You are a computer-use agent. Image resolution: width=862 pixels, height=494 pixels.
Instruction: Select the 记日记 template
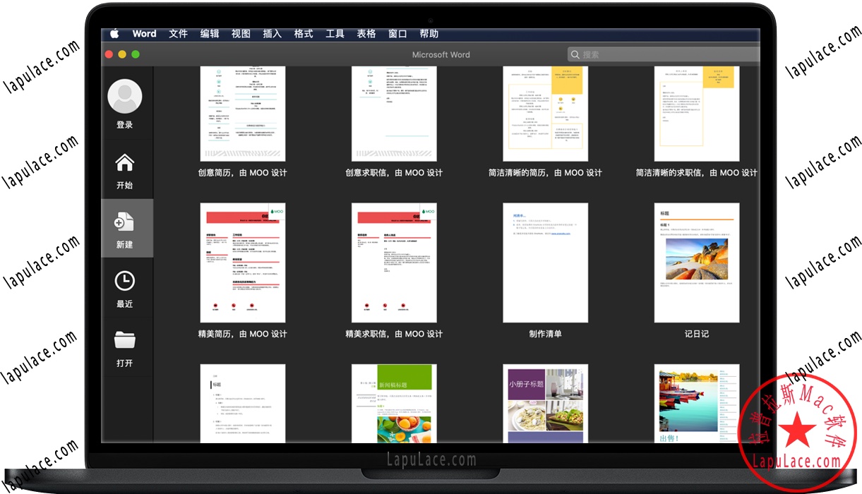(x=697, y=263)
